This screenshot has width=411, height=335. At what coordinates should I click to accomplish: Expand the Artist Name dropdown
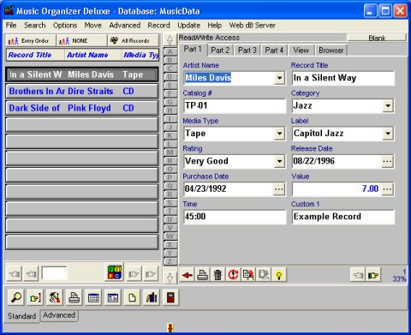pos(279,78)
